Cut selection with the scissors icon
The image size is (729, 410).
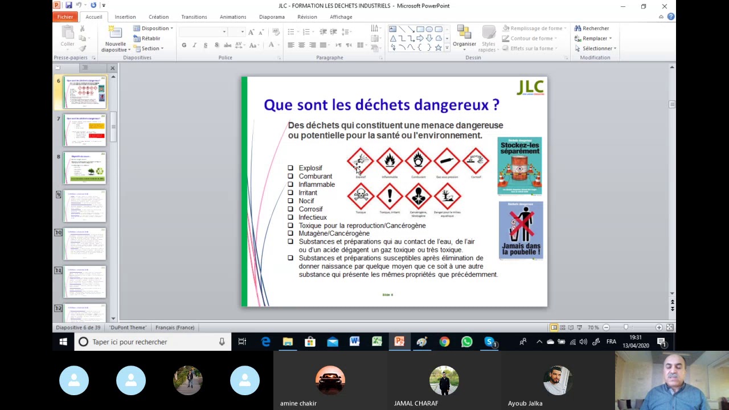coord(82,29)
